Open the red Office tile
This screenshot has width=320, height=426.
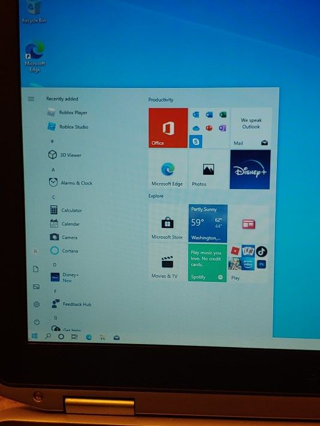168,127
